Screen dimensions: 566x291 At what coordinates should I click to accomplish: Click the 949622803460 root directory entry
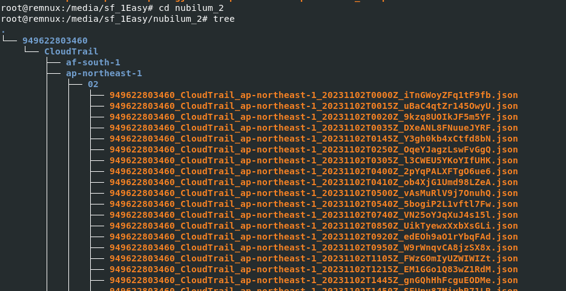click(x=54, y=41)
